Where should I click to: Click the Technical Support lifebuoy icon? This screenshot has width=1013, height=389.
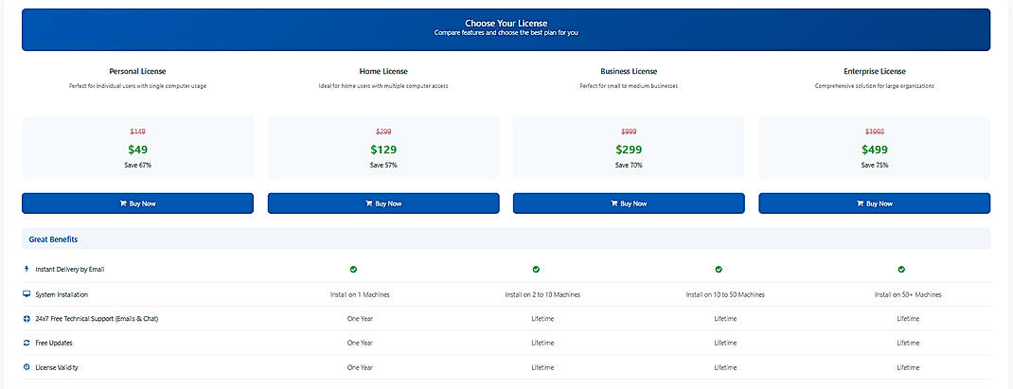pos(27,319)
